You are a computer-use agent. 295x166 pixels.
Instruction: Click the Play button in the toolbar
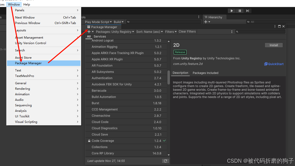click(x=232, y=11)
